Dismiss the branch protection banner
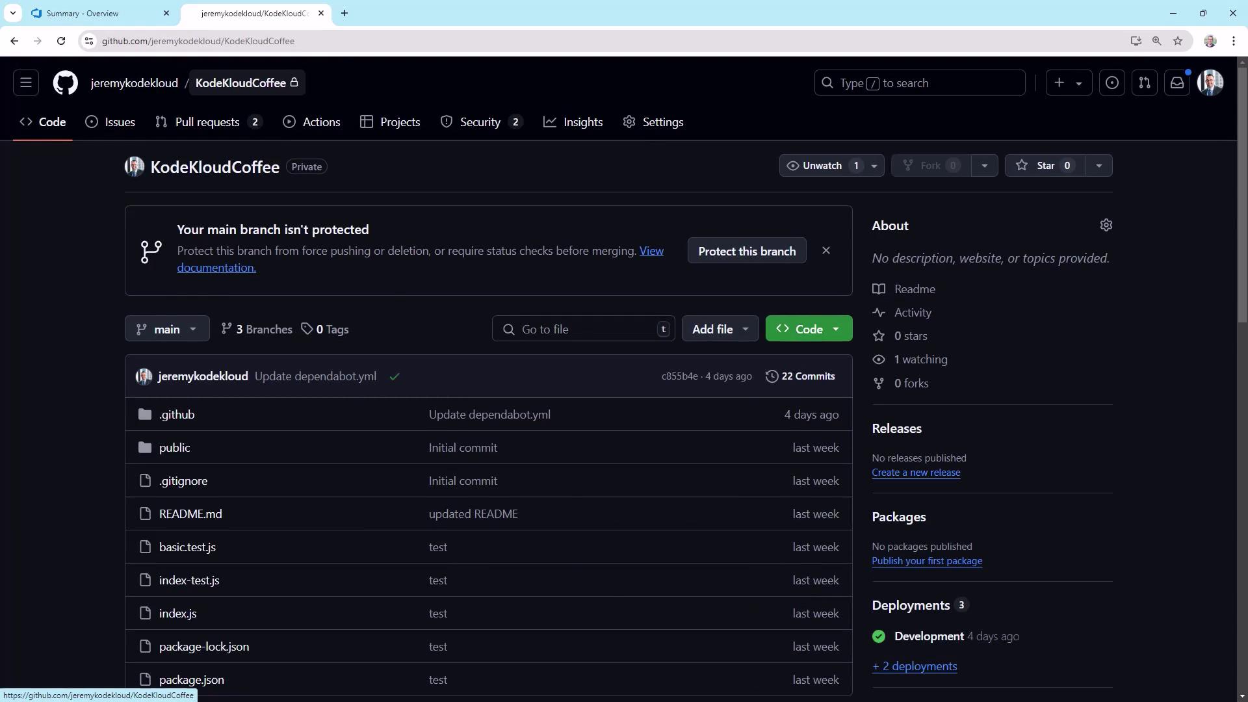Viewport: 1248px width, 702px height. click(826, 251)
